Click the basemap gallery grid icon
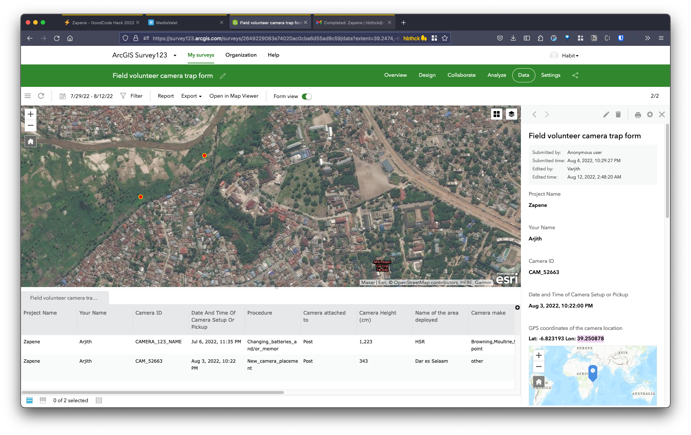The image size is (691, 435). pyautogui.click(x=496, y=114)
